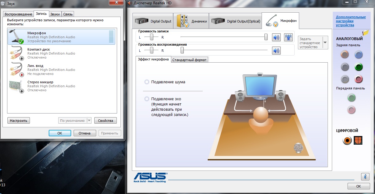
Task: Open the Стандартный формат tab
Action: pyautogui.click(x=190, y=60)
